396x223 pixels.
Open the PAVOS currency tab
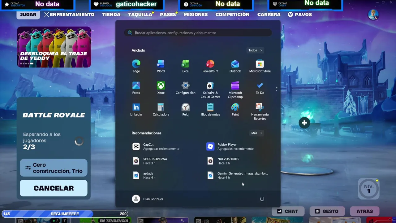[x=300, y=15]
